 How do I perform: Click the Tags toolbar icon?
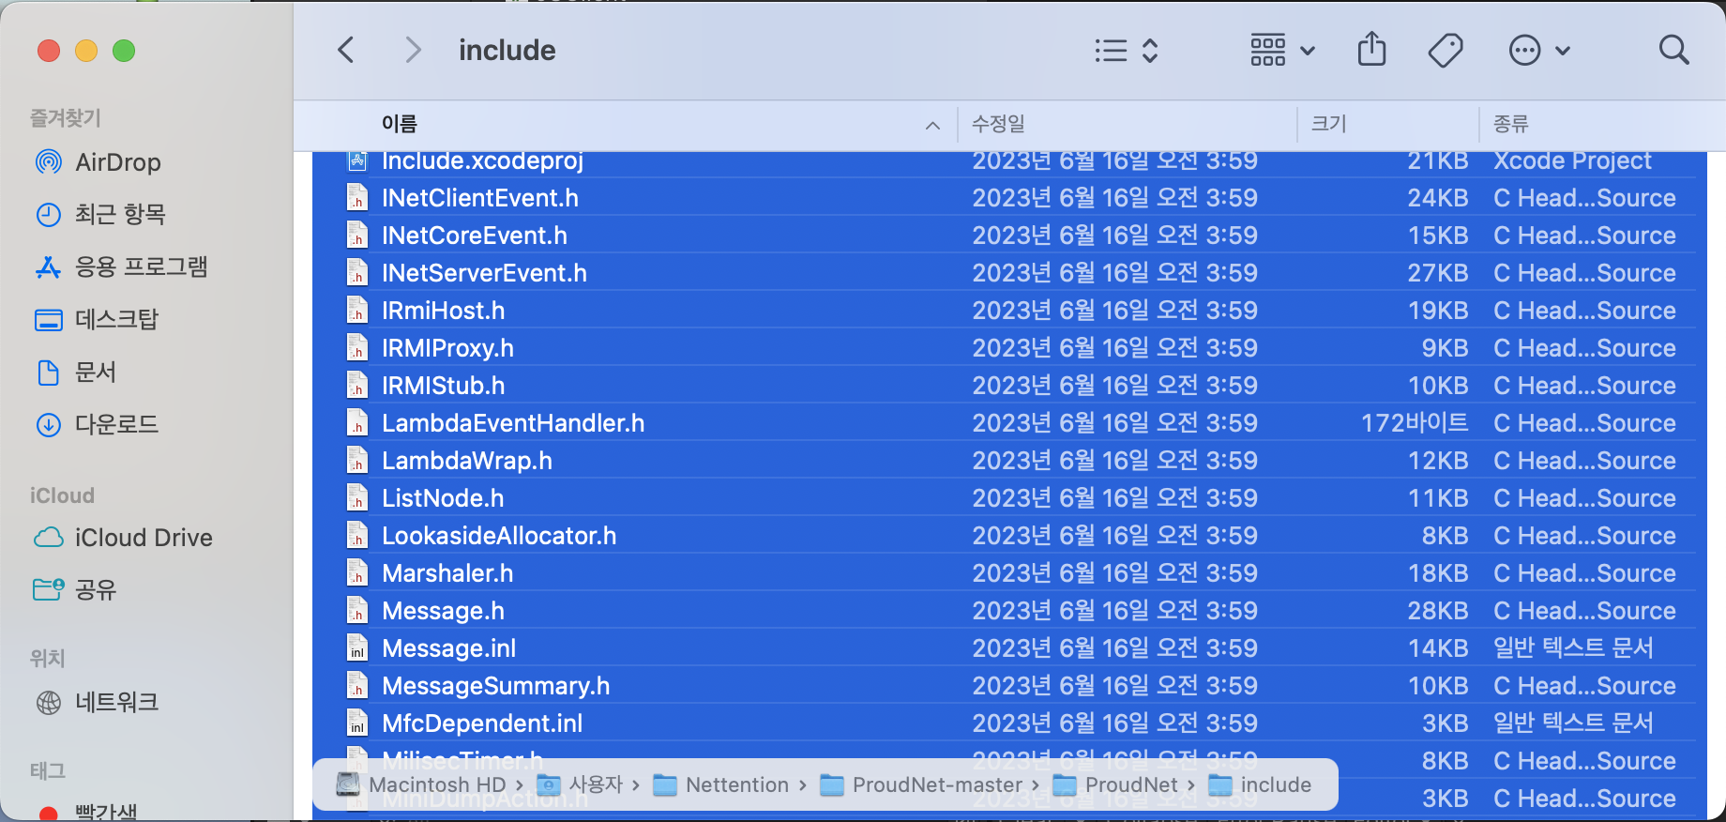coord(1445,50)
